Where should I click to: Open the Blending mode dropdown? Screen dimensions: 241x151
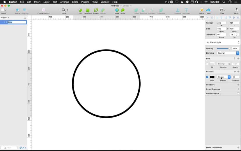tap(228, 53)
